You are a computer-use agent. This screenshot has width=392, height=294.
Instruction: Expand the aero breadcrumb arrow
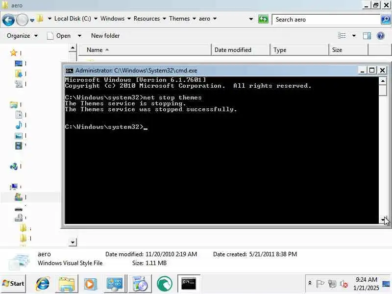click(215, 19)
